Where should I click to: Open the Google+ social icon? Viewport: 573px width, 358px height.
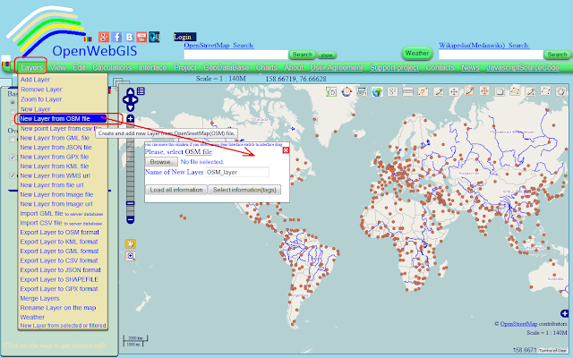pyautogui.click(x=104, y=37)
